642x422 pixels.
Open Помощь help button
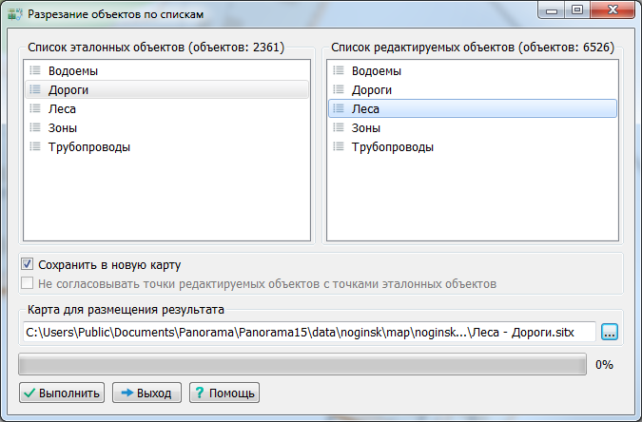tap(224, 393)
